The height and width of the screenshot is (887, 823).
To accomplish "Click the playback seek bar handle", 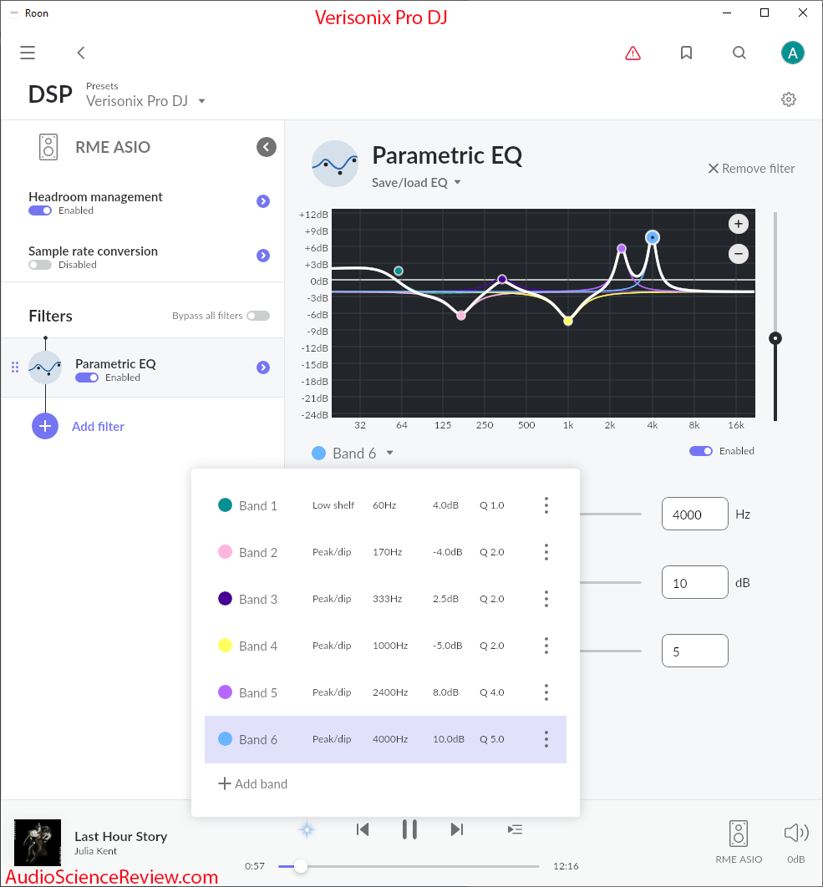I will [x=301, y=866].
